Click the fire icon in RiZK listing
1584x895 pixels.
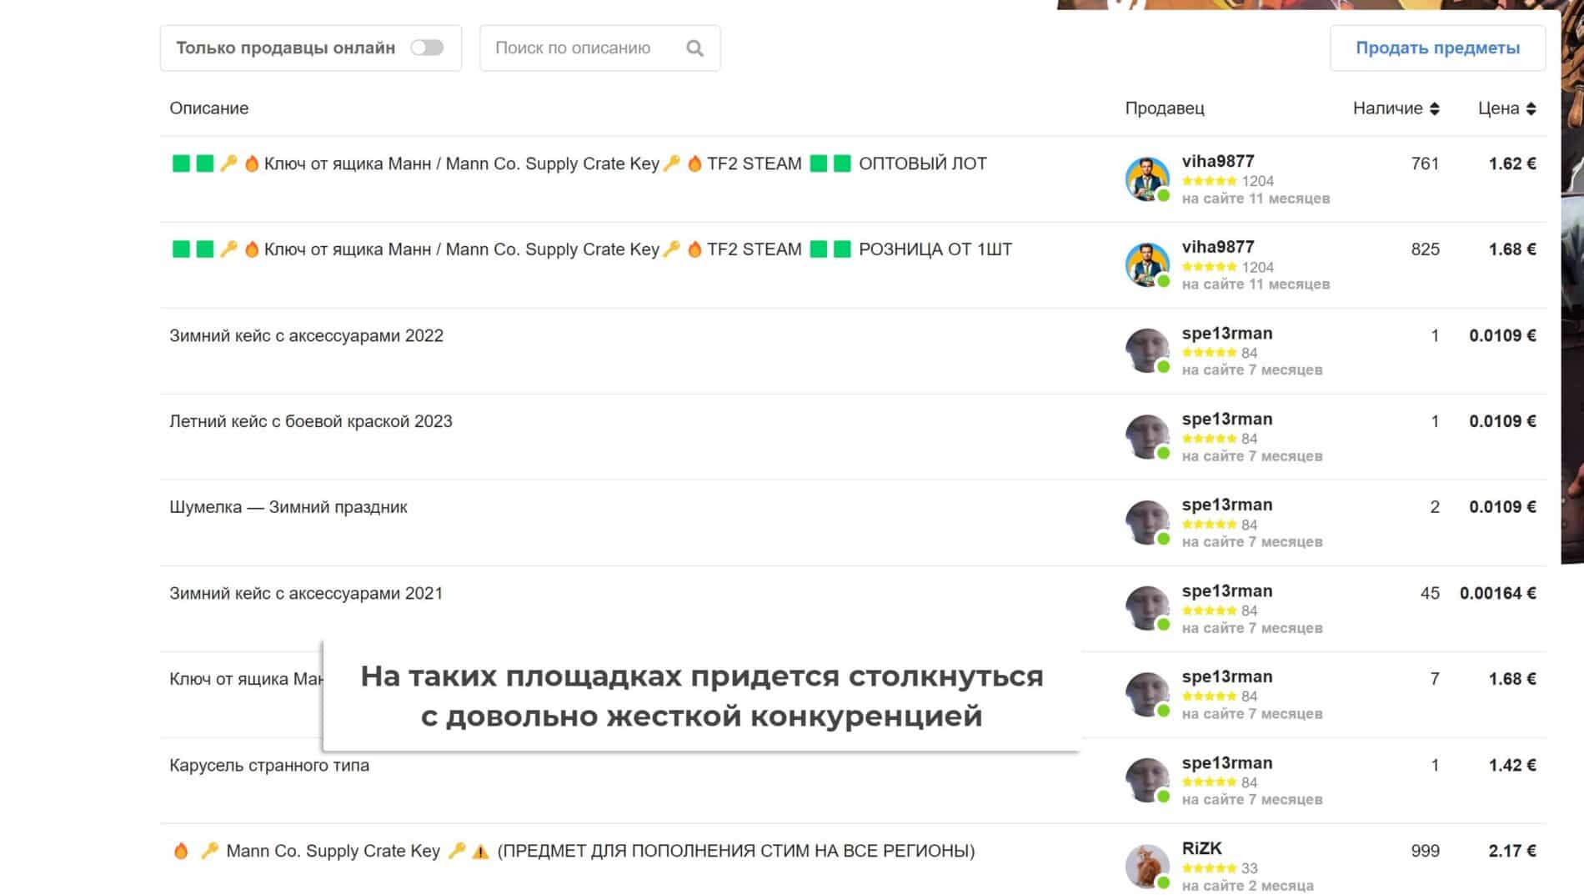[181, 851]
